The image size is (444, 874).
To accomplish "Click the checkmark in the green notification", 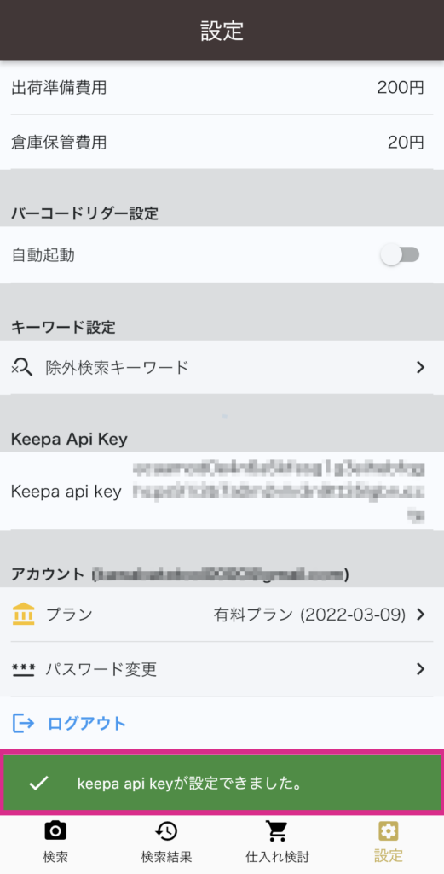I will [38, 784].
